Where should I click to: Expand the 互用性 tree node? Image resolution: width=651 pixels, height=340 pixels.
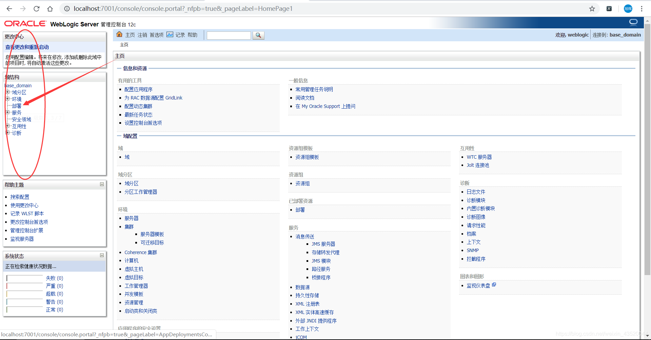click(7, 126)
